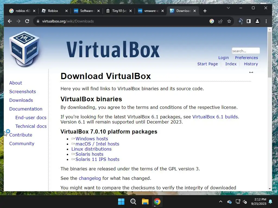The height and width of the screenshot is (208, 278).
Task: Open the Chrome three-dot menu
Action: [266, 21]
